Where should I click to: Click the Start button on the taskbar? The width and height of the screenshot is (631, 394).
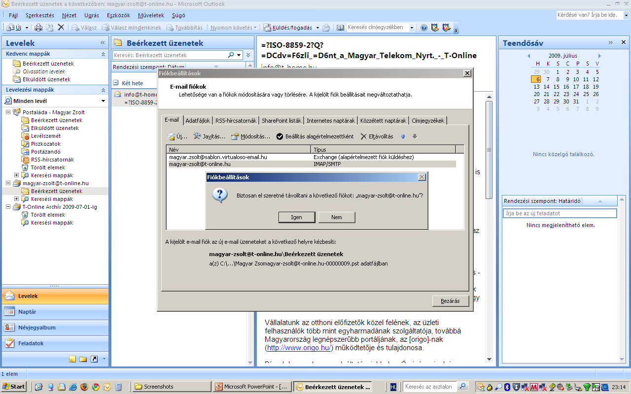pos(14,387)
